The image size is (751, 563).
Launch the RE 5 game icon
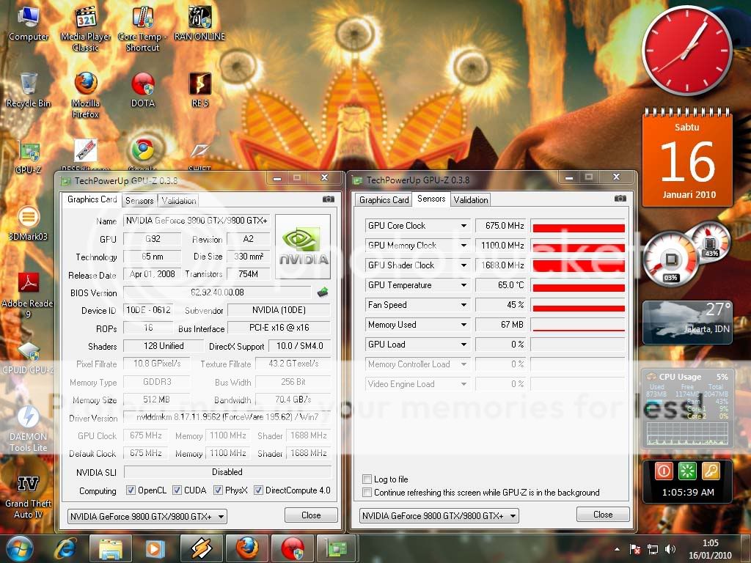199,90
